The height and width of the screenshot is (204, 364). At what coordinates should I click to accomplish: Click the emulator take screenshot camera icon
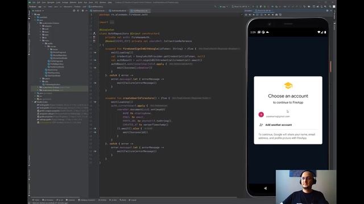(x=276, y=15)
